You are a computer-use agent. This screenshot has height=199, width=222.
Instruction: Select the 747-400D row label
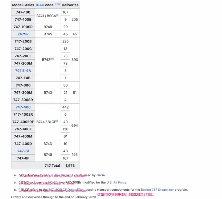point(23,144)
